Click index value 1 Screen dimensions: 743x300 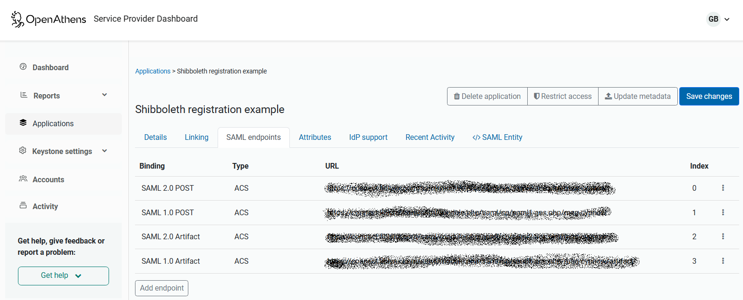[x=694, y=212]
